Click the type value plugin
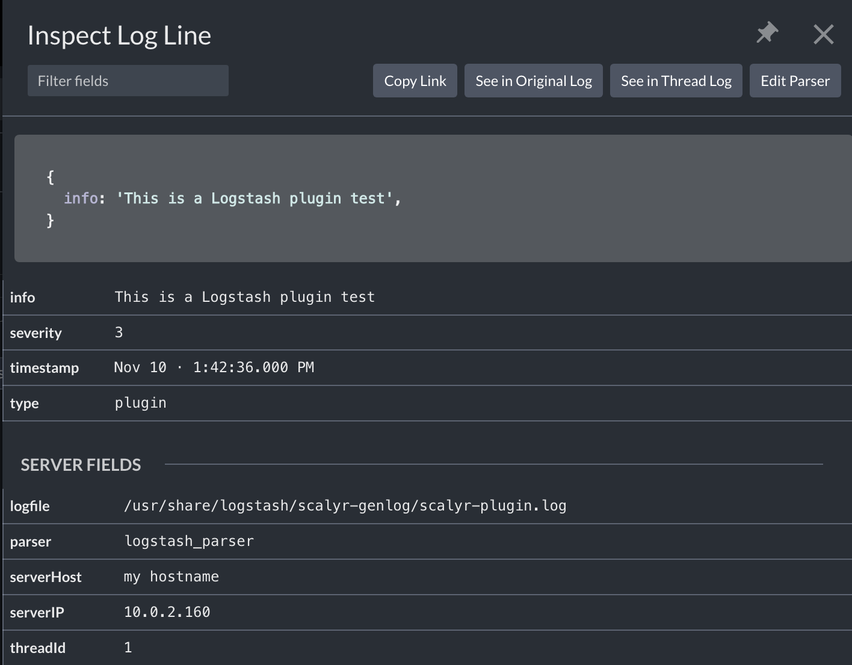 coord(140,403)
